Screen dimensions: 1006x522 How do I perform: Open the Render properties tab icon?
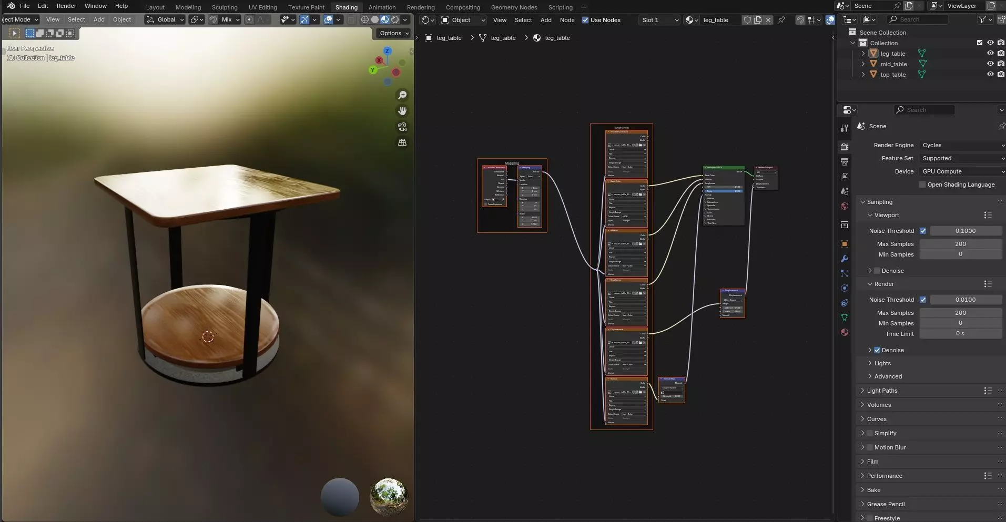pos(845,147)
